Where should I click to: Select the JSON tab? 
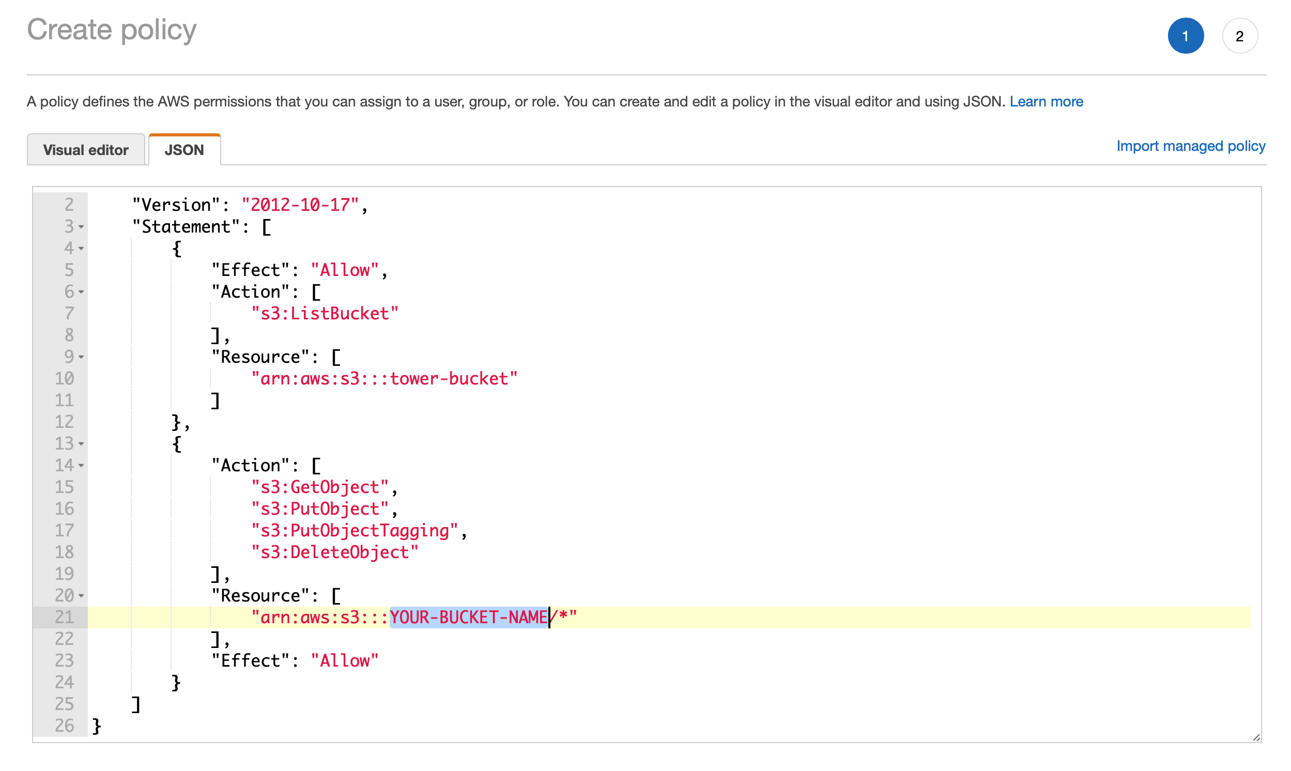(185, 150)
